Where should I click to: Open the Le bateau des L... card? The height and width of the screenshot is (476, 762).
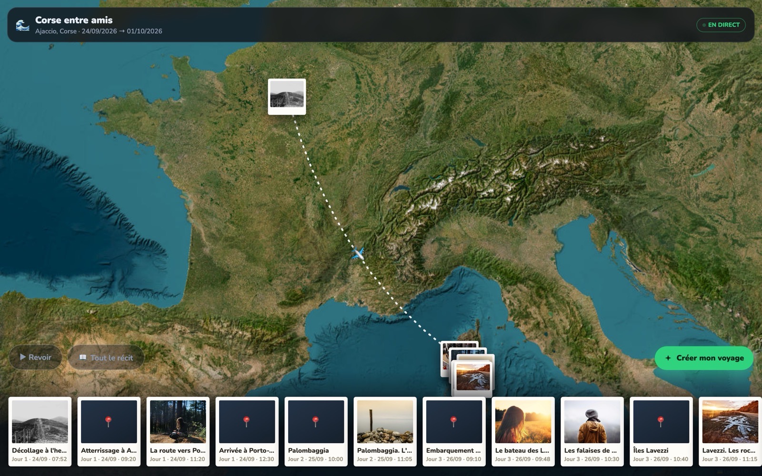(523, 431)
